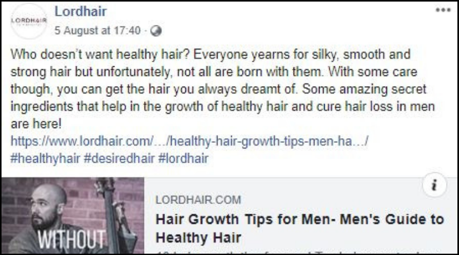The image size is (459, 255).
Task: Open the Hair Growth Tips for Men headline
Action: [x=300, y=228]
